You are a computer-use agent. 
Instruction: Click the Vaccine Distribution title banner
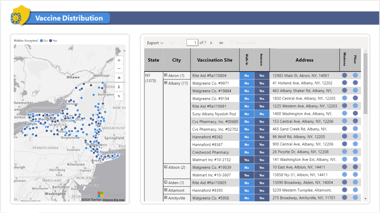click(69, 18)
